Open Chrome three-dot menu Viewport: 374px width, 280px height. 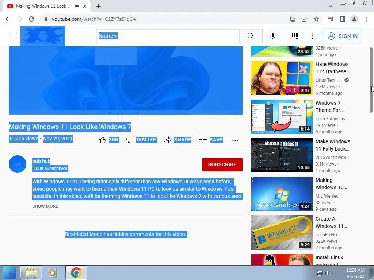click(366, 19)
